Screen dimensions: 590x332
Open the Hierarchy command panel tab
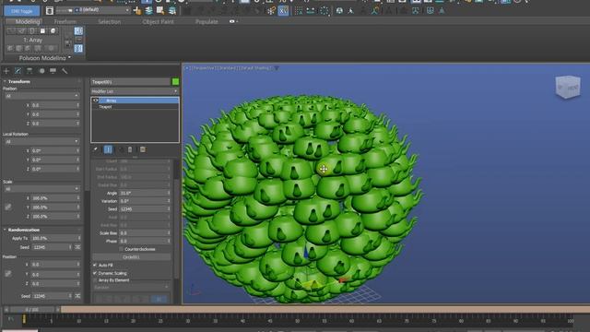[29, 71]
